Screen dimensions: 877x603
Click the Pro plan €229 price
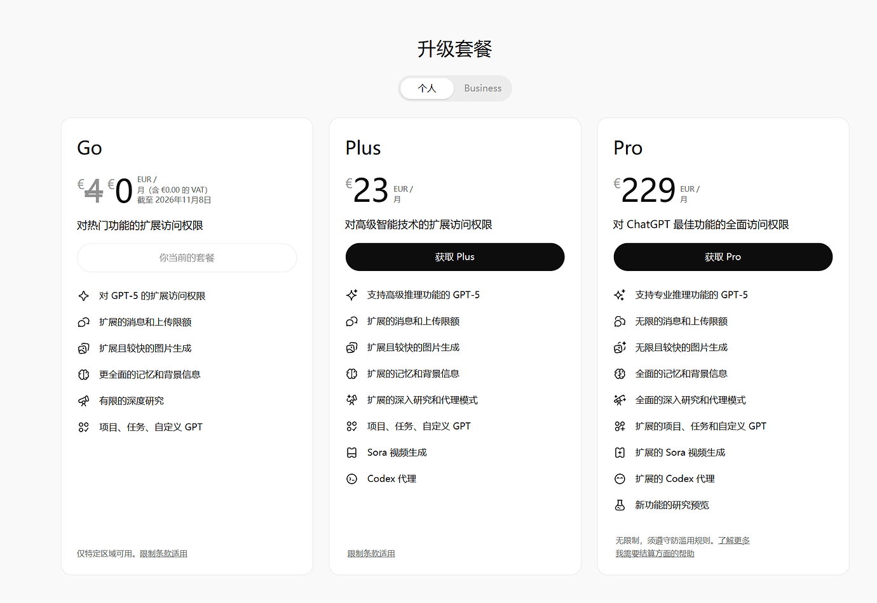(648, 190)
